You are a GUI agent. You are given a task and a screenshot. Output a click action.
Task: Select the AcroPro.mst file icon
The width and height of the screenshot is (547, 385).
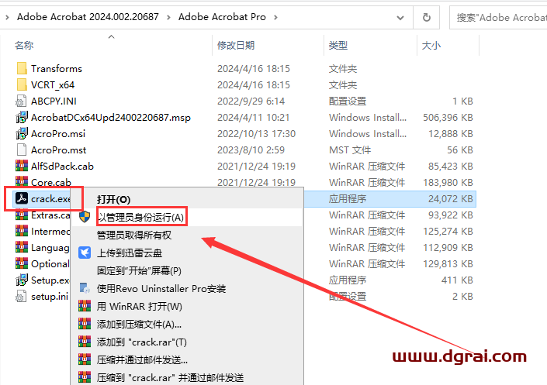coord(21,150)
